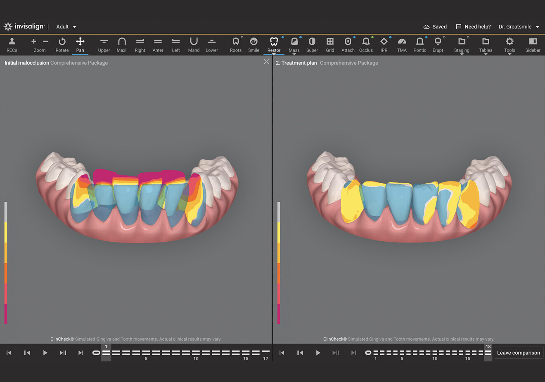Select the IPR tool
The height and width of the screenshot is (382, 545).
(384, 45)
